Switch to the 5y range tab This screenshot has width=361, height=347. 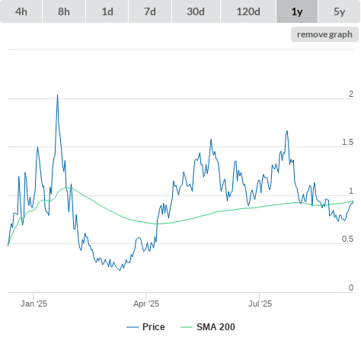click(x=339, y=11)
